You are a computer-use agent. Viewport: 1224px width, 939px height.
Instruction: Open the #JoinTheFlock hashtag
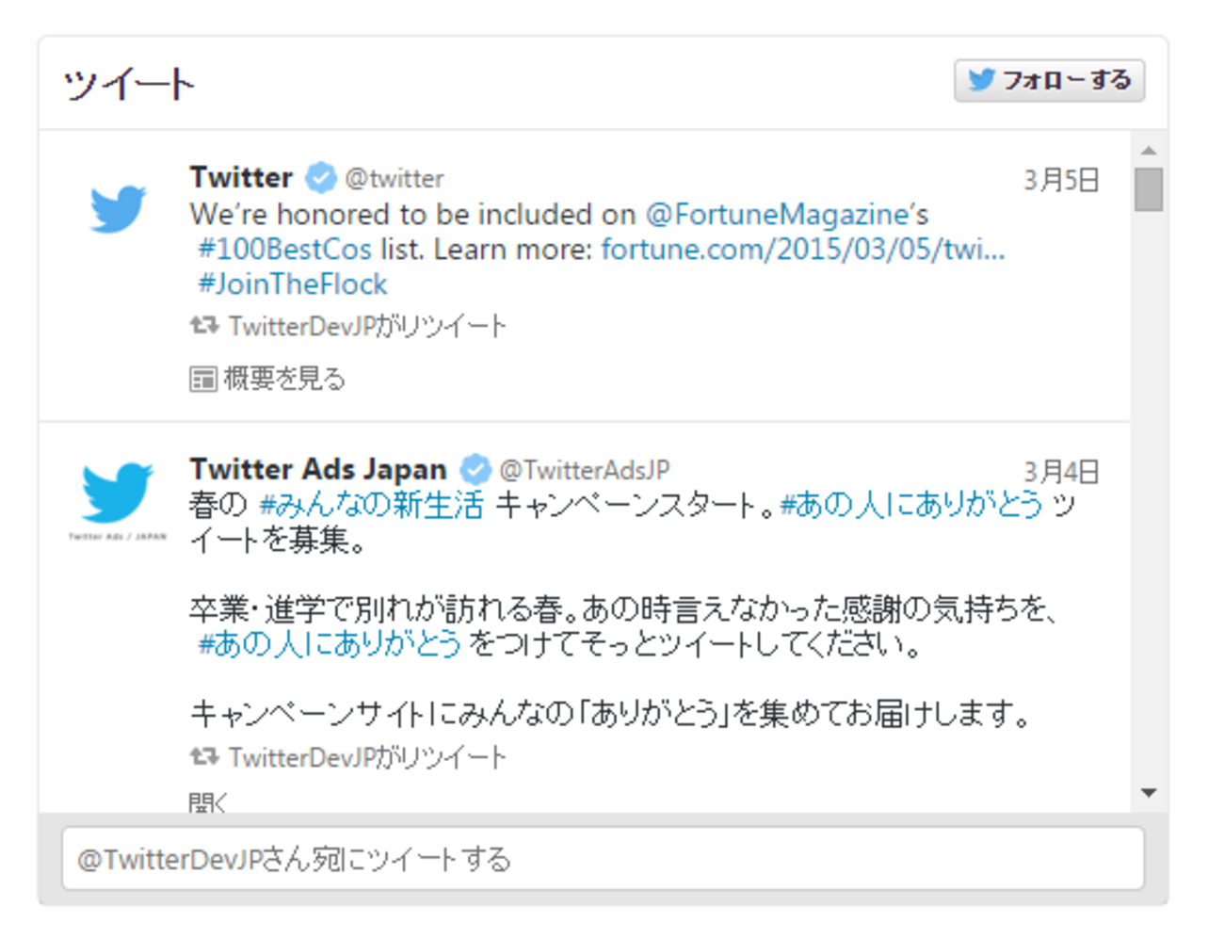click(293, 284)
